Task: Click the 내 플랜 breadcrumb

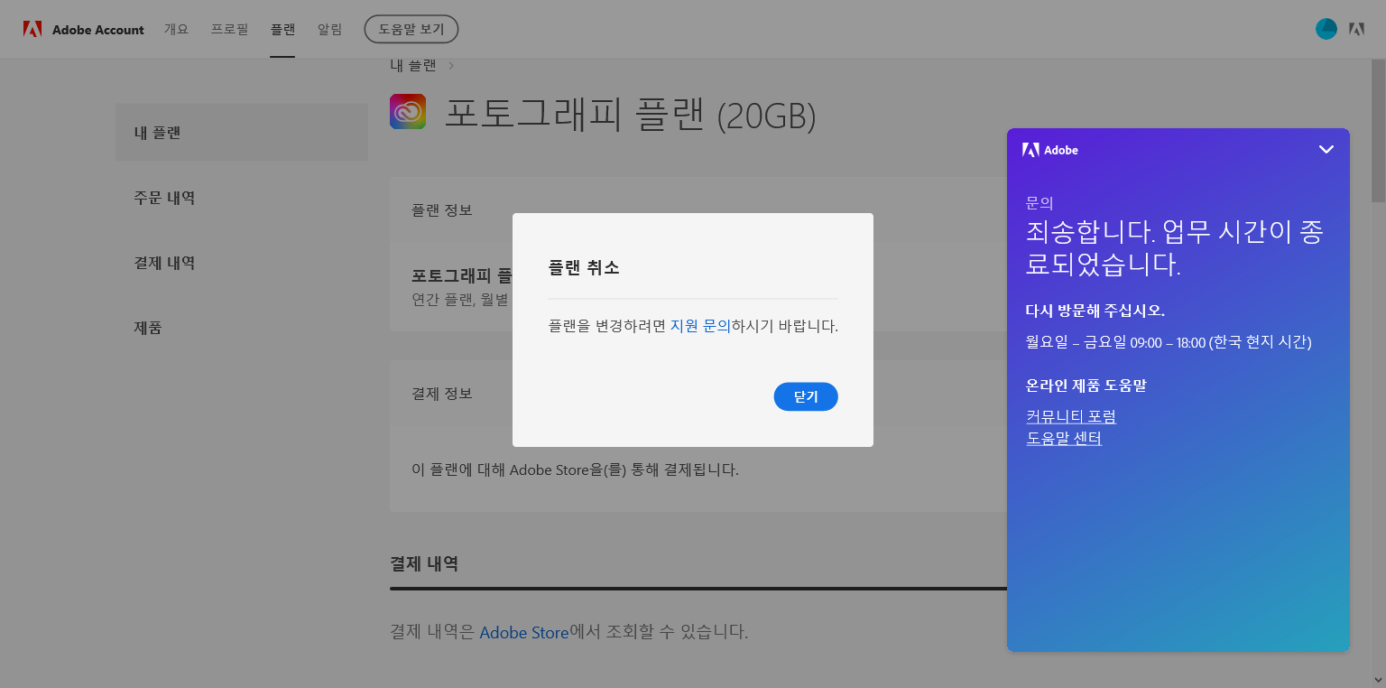Action: coord(413,65)
